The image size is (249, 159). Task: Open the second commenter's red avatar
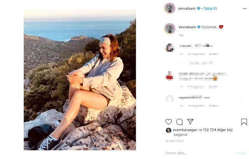pos(170,76)
